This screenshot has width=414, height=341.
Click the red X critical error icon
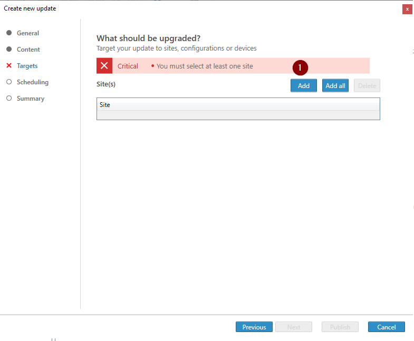click(104, 66)
